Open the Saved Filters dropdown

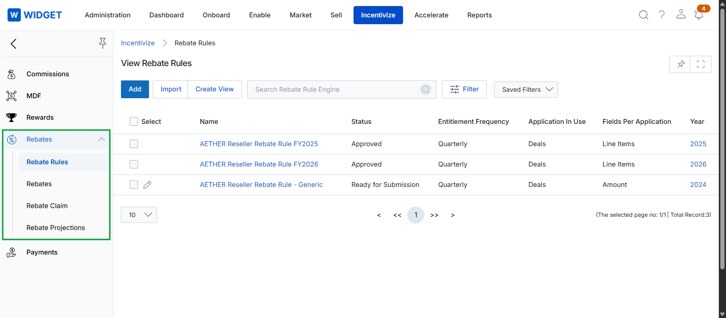click(x=526, y=90)
